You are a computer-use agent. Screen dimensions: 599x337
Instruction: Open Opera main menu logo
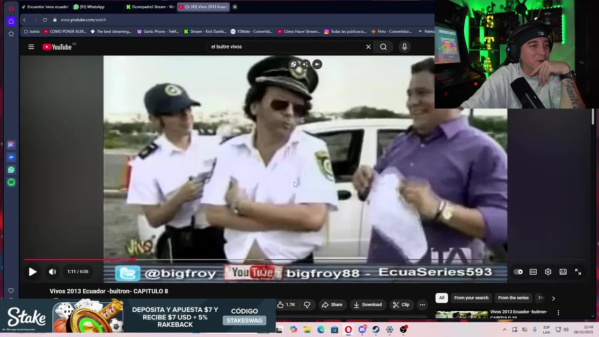[11, 8]
